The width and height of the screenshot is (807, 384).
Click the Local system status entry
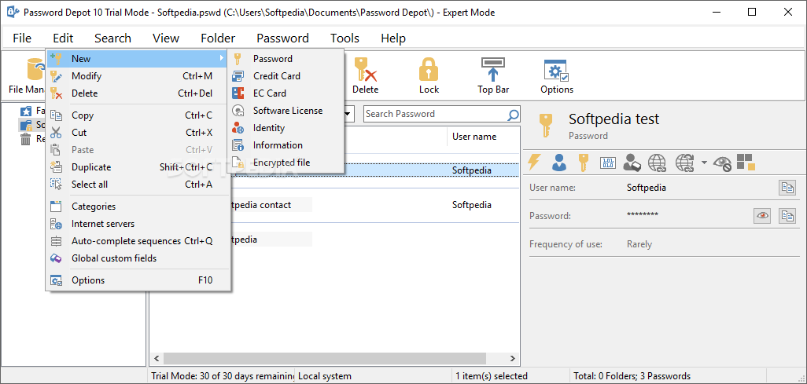pyautogui.click(x=325, y=376)
